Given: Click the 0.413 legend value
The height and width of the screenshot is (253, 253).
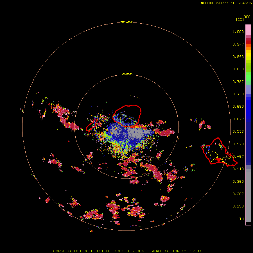Looking at the screenshot, I should [x=238, y=169].
